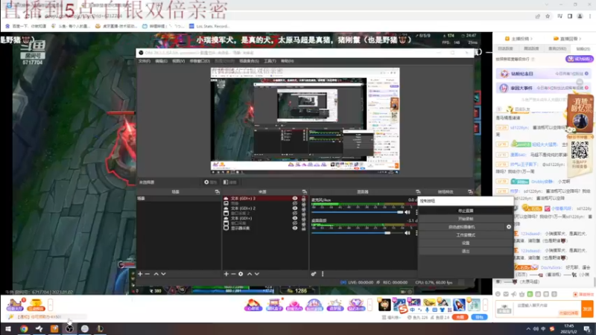Move scene up with the Scenes up arrow
The width and height of the screenshot is (596, 335).
point(156,274)
